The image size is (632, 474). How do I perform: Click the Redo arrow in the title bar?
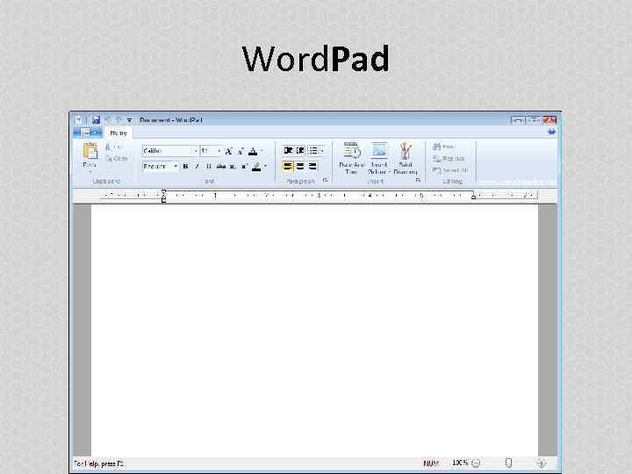[x=118, y=119]
